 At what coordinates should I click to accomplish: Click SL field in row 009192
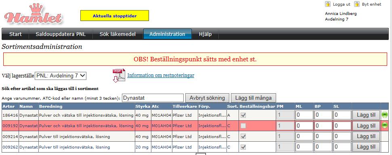click(x=342, y=126)
